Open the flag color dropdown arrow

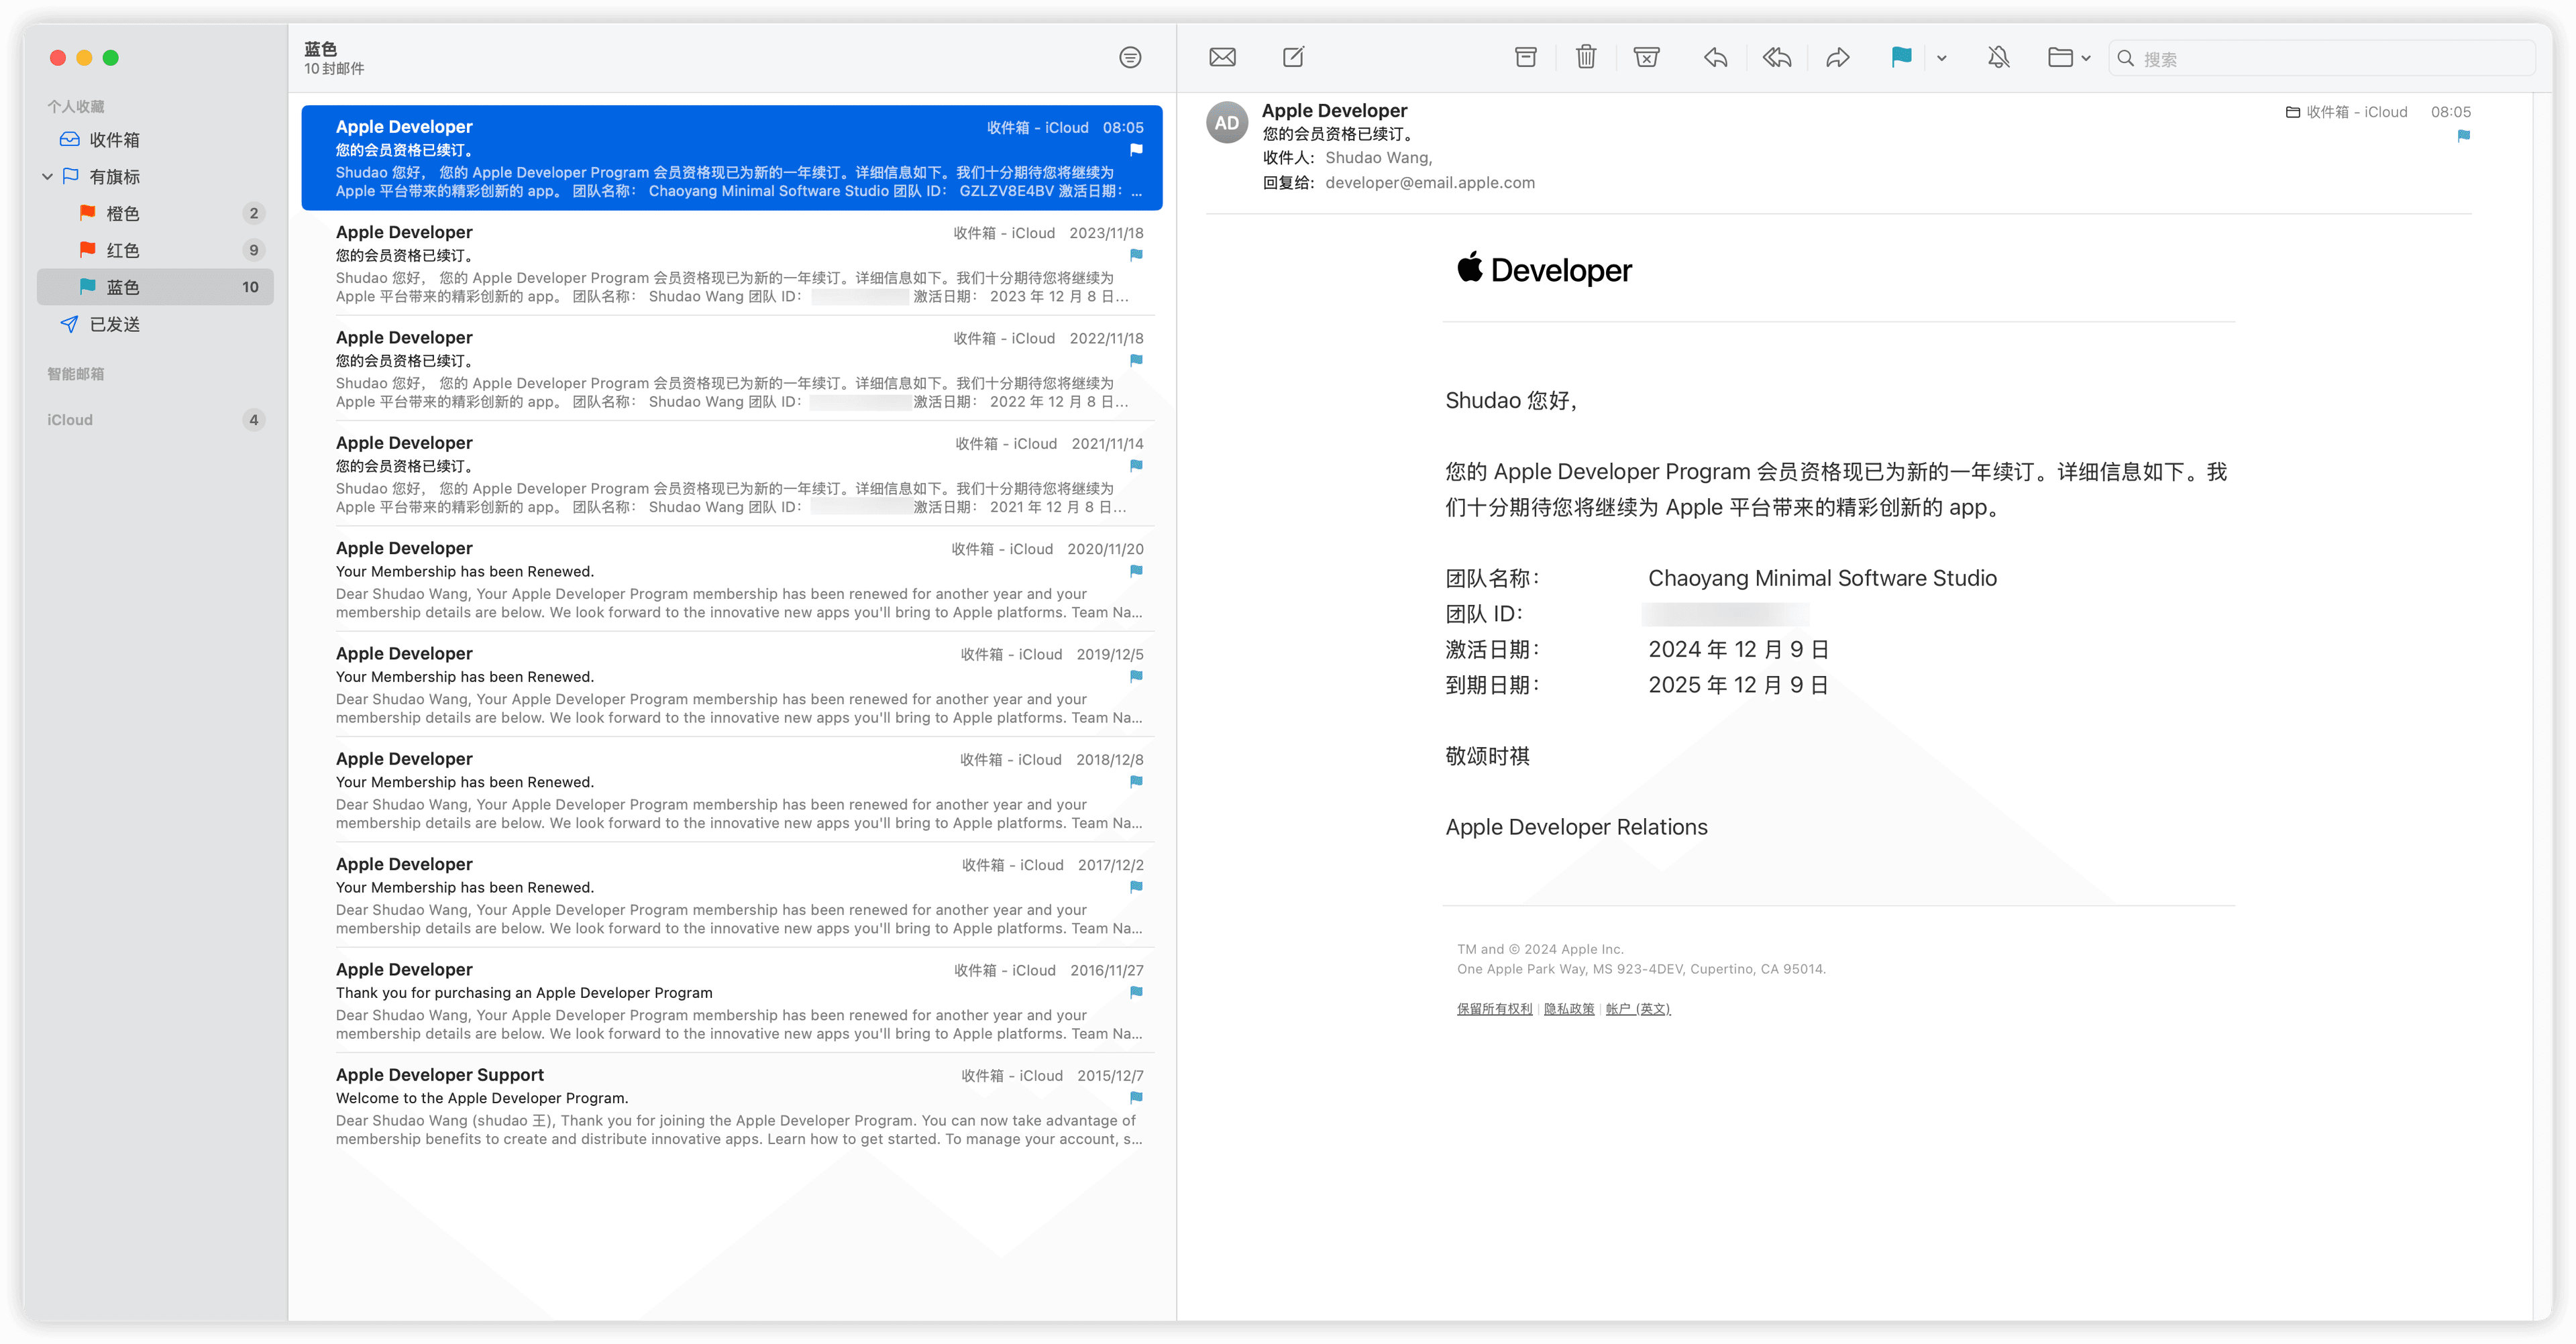[x=1941, y=58]
